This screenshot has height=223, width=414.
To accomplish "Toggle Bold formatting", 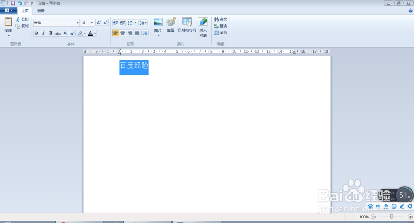I will click(x=36, y=33).
